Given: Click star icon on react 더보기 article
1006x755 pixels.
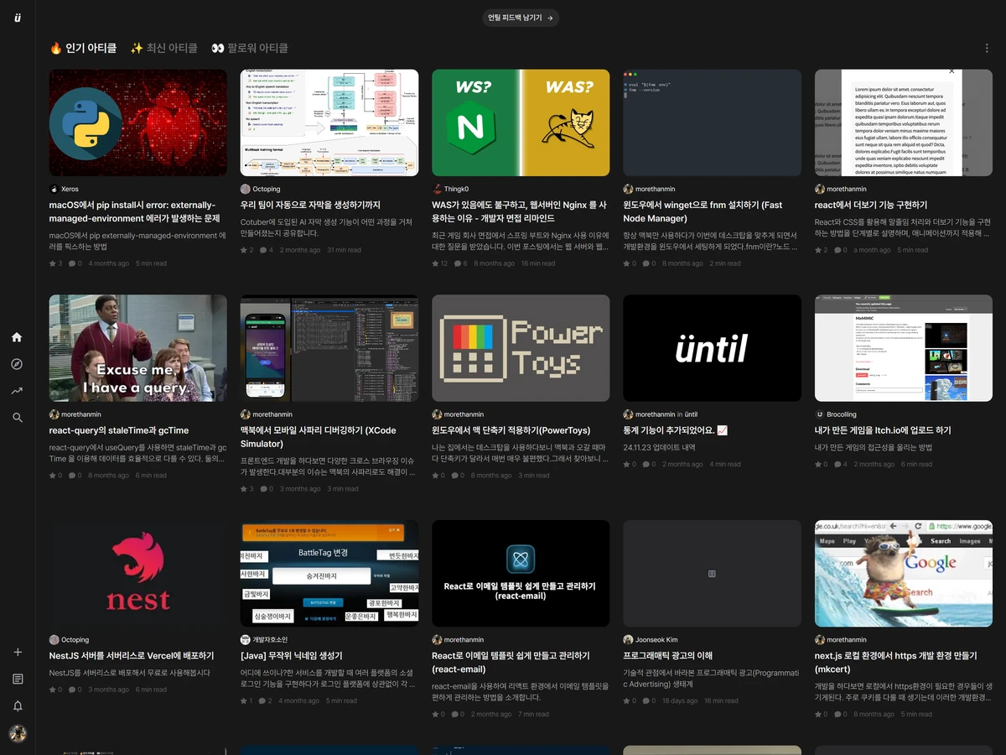Looking at the screenshot, I should (818, 250).
